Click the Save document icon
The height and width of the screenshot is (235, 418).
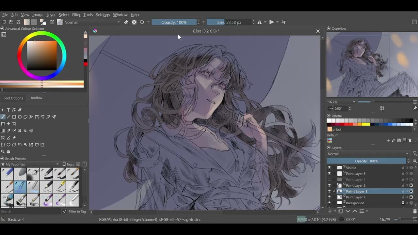(18, 22)
